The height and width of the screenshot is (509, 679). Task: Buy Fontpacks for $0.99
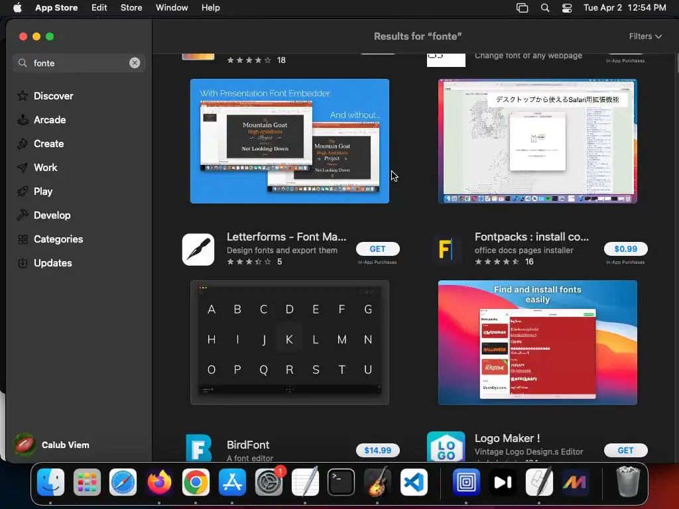[626, 249]
